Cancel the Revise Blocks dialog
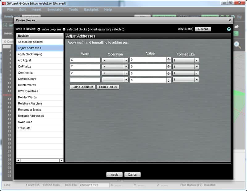The width and height of the screenshot is (247, 191). coord(132,174)
